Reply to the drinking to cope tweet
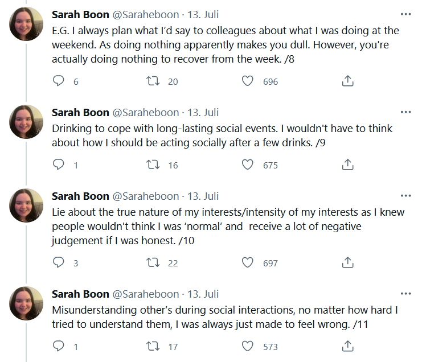The width and height of the screenshot is (422, 362). (x=59, y=165)
